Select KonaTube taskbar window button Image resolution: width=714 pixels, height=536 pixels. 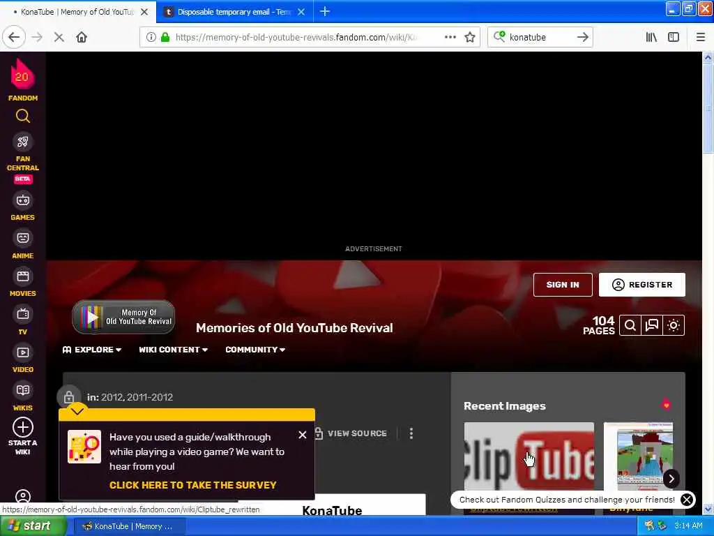pyautogui.click(x=128, y=526)
